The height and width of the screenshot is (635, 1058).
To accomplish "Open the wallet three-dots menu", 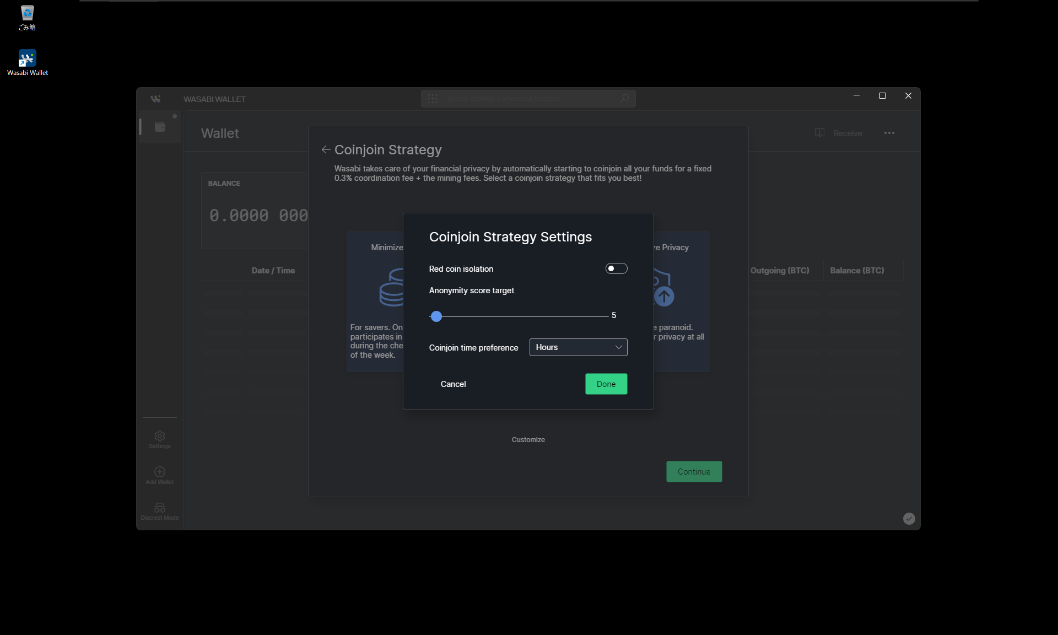I will click(889, 133).
